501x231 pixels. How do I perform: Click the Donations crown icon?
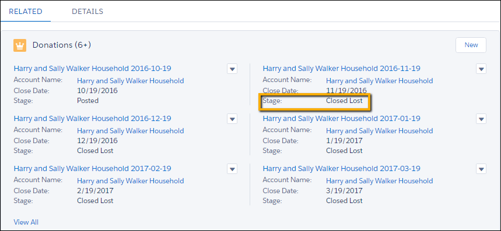[x=20, y=45]
